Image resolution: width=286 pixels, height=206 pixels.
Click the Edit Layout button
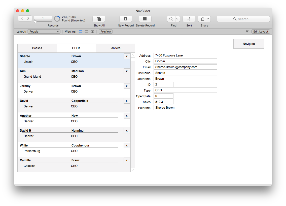tap(261, 32)
